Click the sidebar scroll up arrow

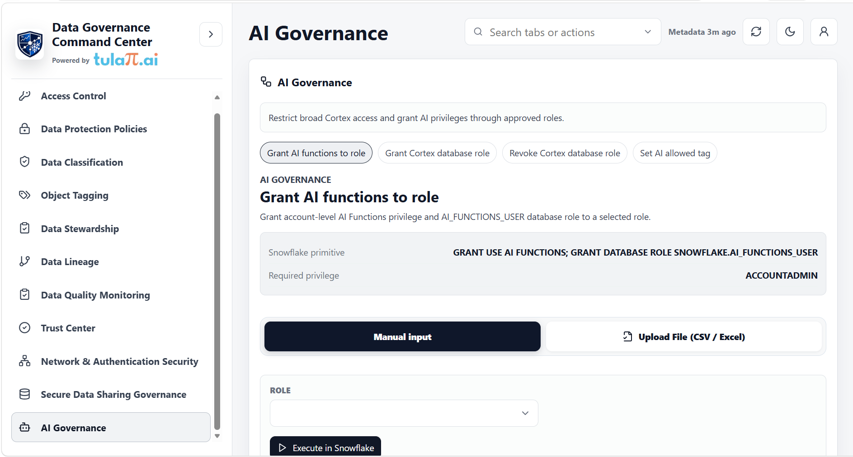[x=217, y=97]
